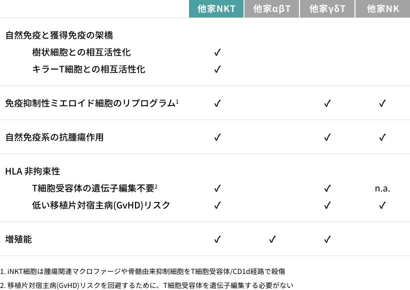Click the HLA 非拘束性 section heading
Screen dimensions: 410x290
point(32,171)
